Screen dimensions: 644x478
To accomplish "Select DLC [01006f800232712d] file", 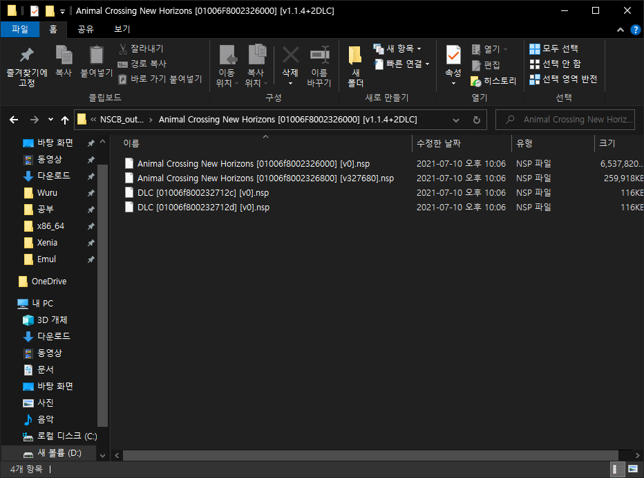I will 203,208.
